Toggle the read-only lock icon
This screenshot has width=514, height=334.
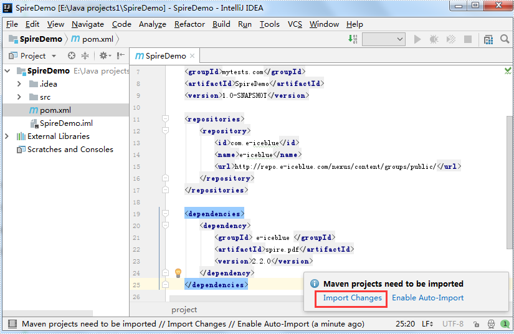[476, 324]
